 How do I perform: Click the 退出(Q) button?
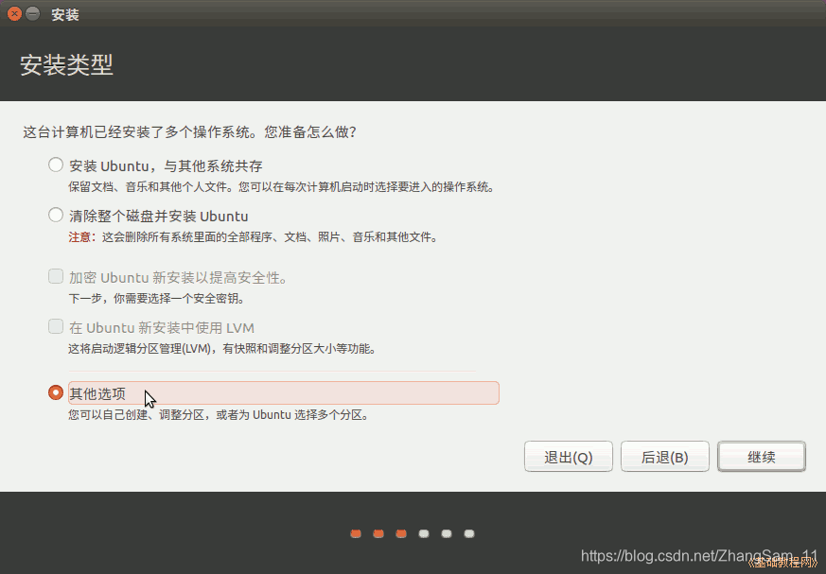[x=569, y=457]
